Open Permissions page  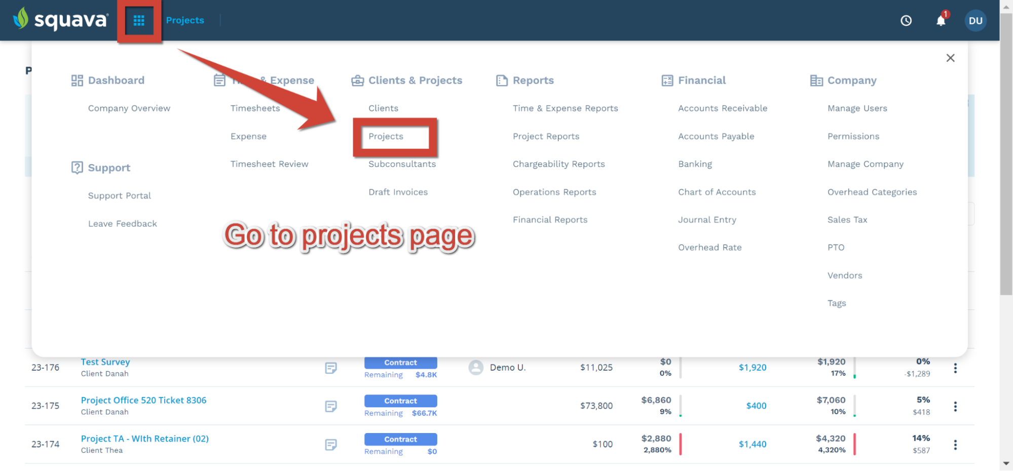tap(853, 136)
